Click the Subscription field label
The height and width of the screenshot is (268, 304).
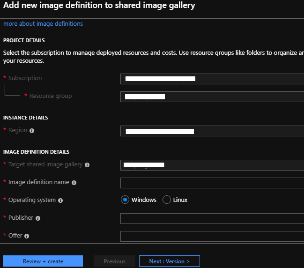coord(25,78)
